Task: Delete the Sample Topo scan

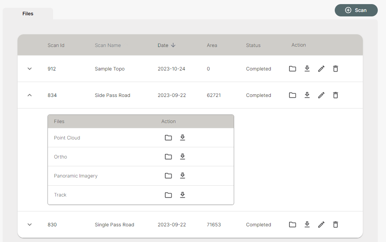Action: pyautogui.click(x=336, y=69)
